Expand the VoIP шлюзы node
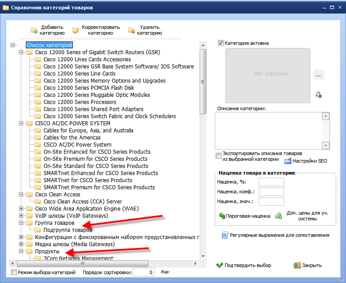The height and width of the screenshot is (283, 346). [21, 216]
